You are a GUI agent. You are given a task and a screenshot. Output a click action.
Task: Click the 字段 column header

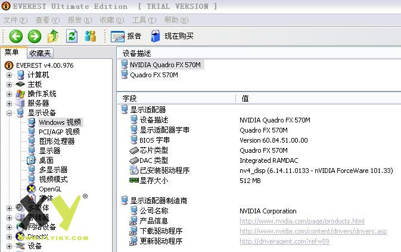176,99
